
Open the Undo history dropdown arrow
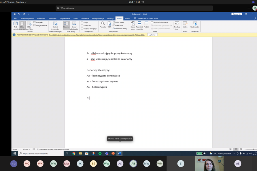(x=21, y=14)
